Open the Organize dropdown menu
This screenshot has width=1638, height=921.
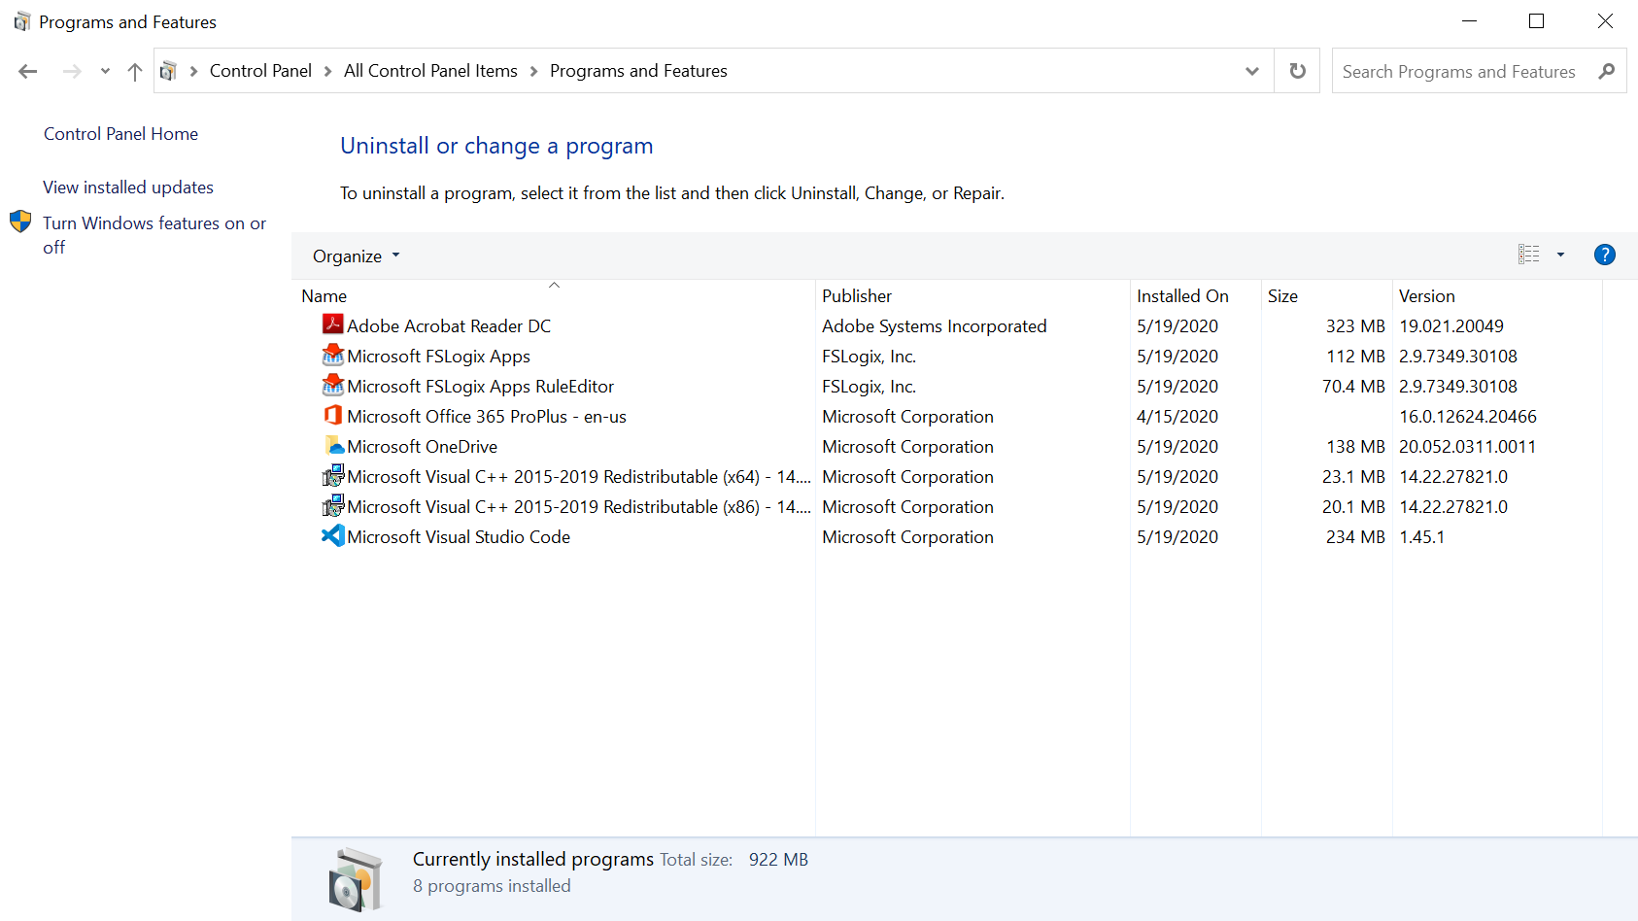356,256
